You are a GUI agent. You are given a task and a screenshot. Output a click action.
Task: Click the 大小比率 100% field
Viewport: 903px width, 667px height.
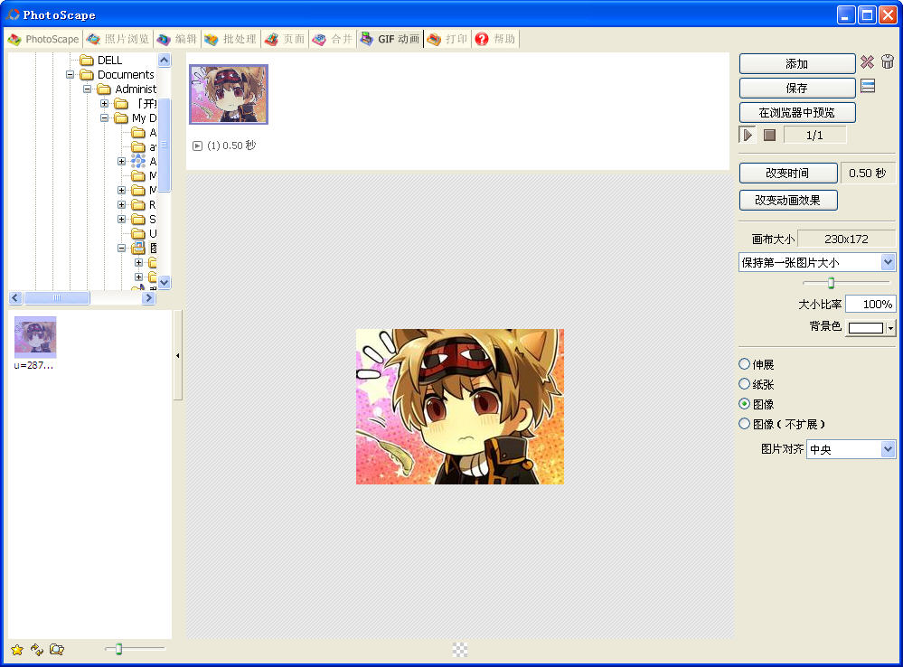[870, 304]
